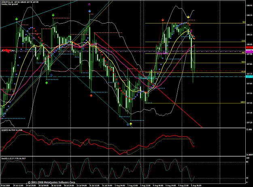Select small blue up arrow near 30 Jul low
The width and height of the screenshot is (253, 187).
(x=51, y=75)
